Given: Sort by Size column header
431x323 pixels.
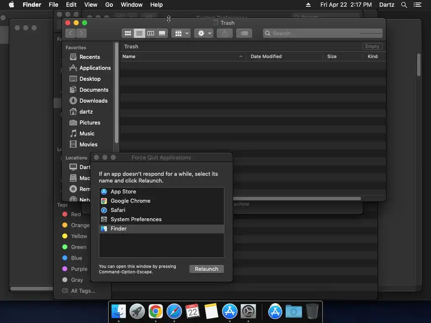Looking at the screenshot, I should point(343,56).
